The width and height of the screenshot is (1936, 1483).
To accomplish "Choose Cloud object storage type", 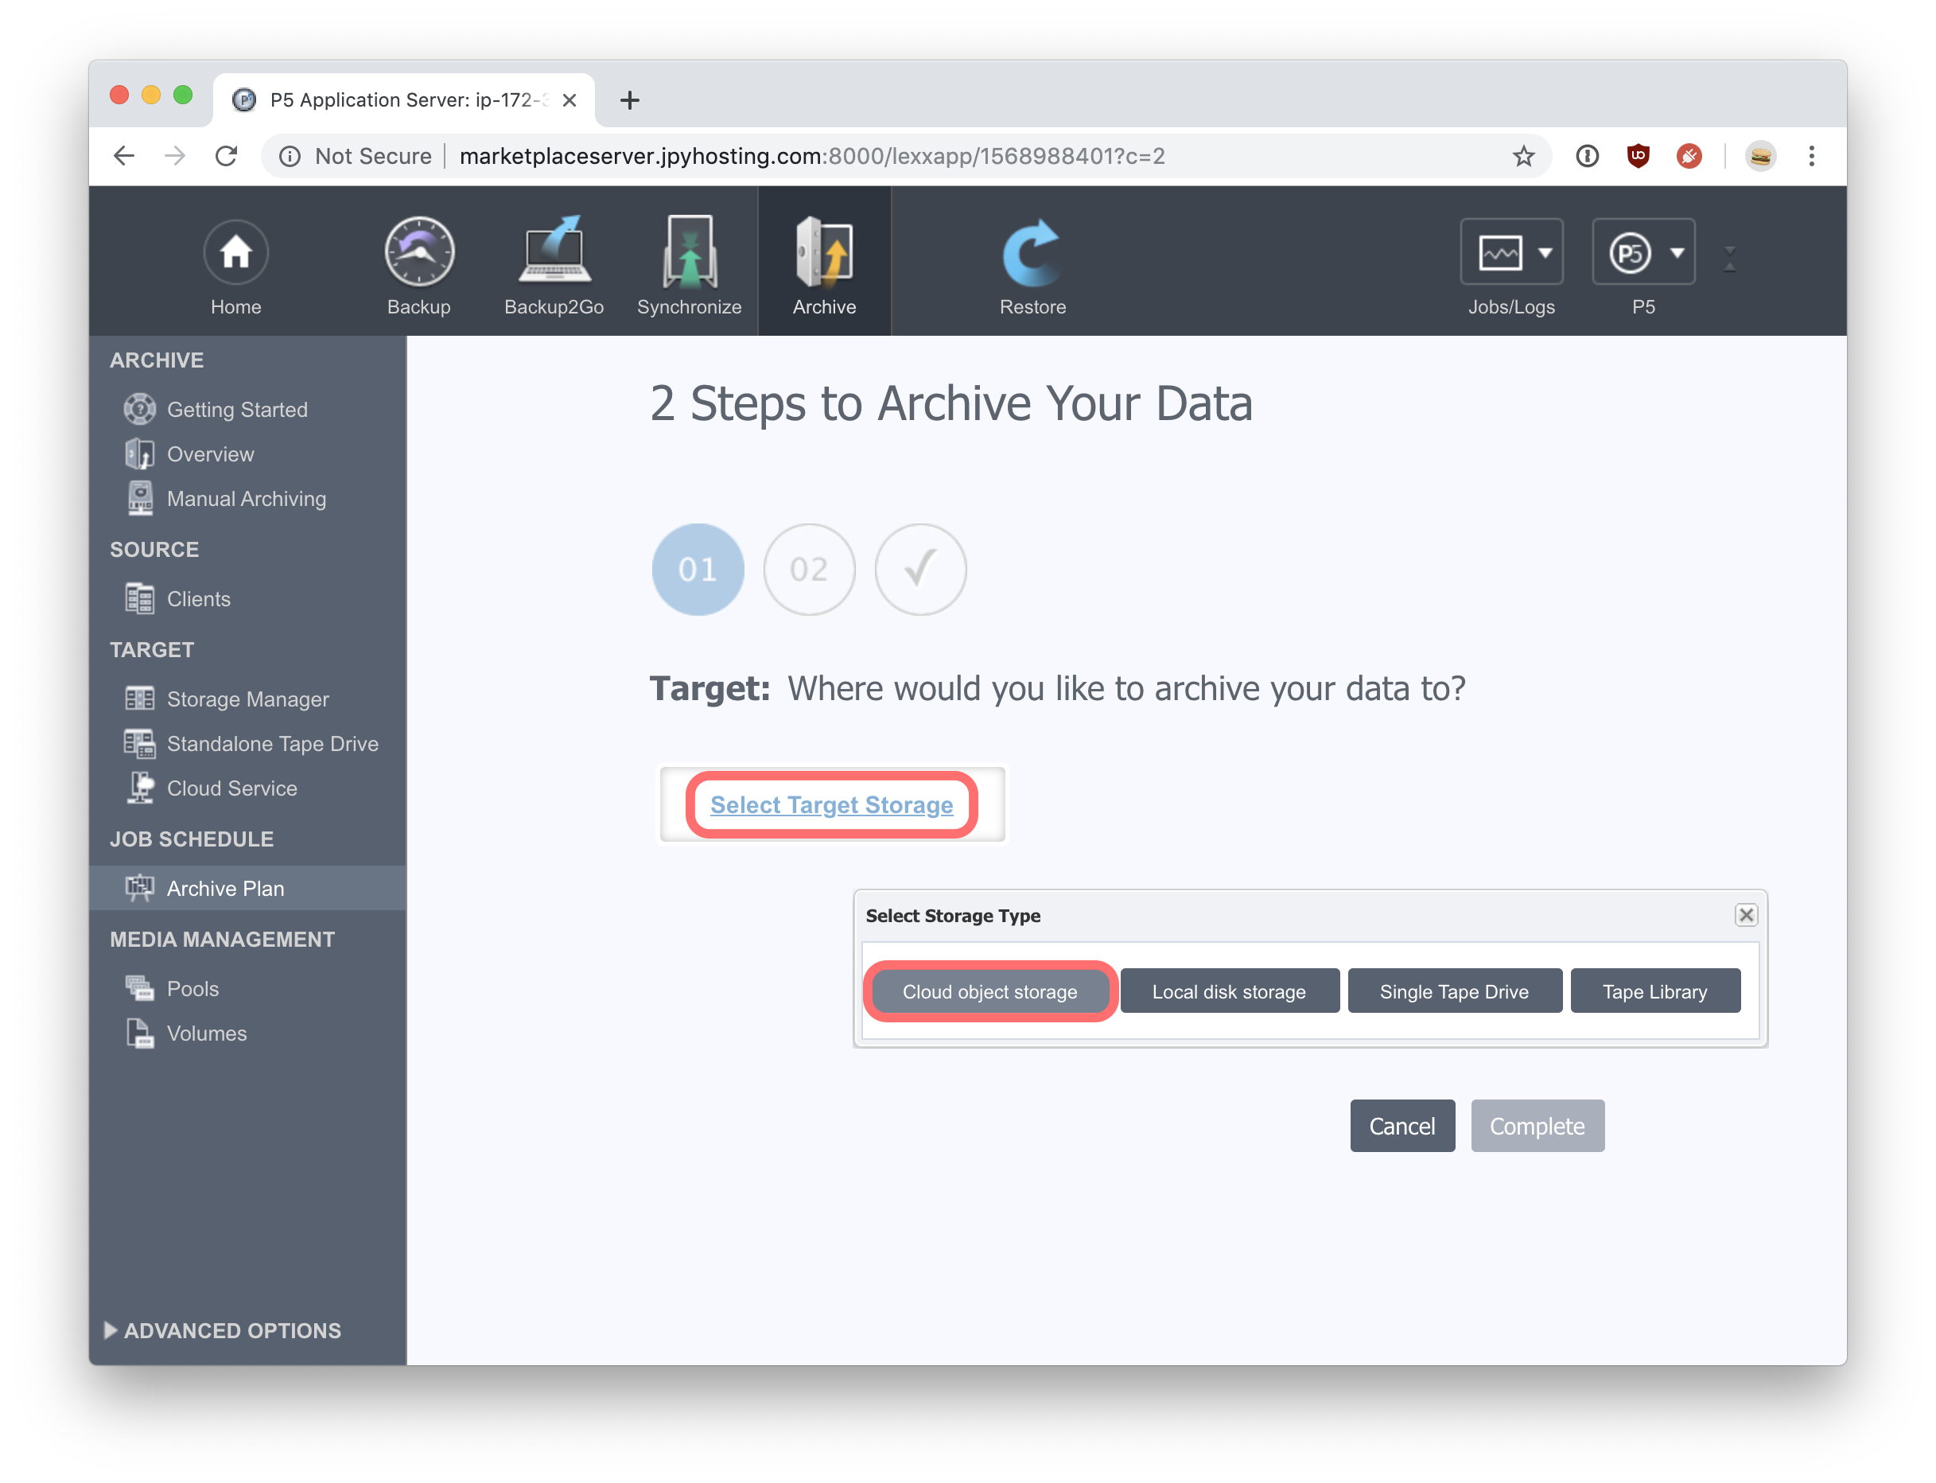I will pyautogui.click(x=989, y=991).
